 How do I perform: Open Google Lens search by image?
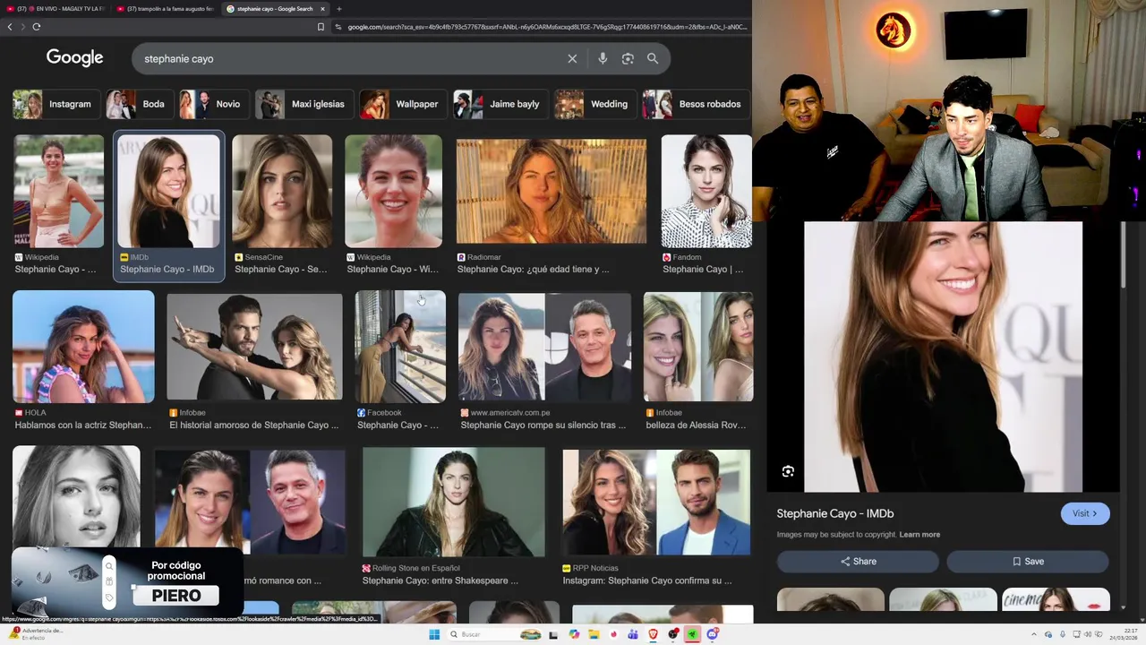(x=628, y=58)
